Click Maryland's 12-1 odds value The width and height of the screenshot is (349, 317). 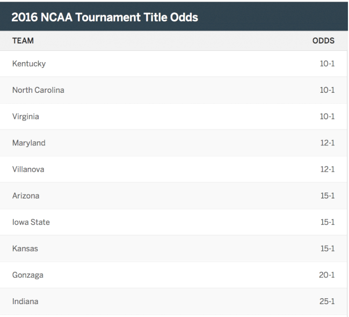327,143
